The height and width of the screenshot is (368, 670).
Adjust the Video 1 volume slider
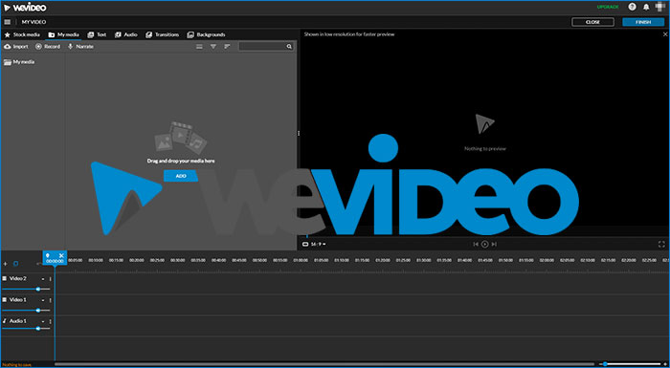coord(26,311)
